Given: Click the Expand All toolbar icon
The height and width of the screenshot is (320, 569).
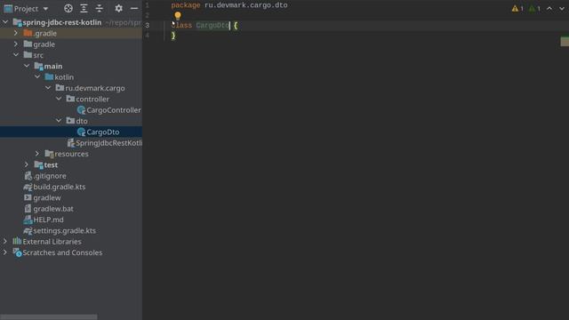Looking at the screenshot, I should [84, 8].
